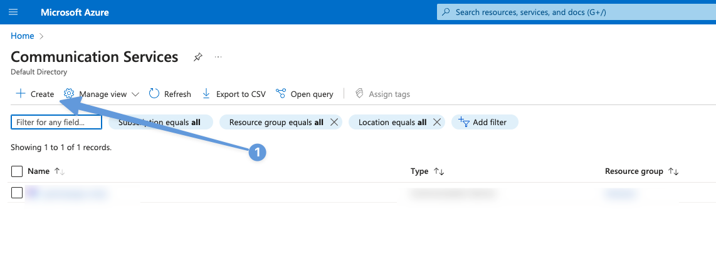The image size is (716, 279).
Task: Click the Open query icon
Action: (281, 94)
